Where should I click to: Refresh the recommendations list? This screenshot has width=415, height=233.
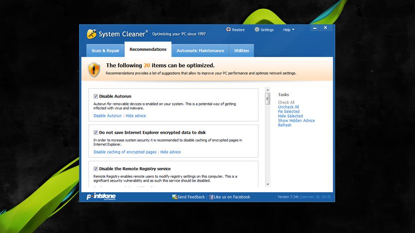(x=284, y=125)
